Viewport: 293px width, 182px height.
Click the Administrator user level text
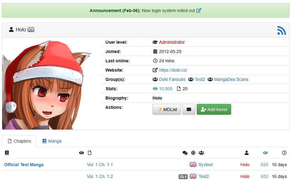(x=172, y=42)
